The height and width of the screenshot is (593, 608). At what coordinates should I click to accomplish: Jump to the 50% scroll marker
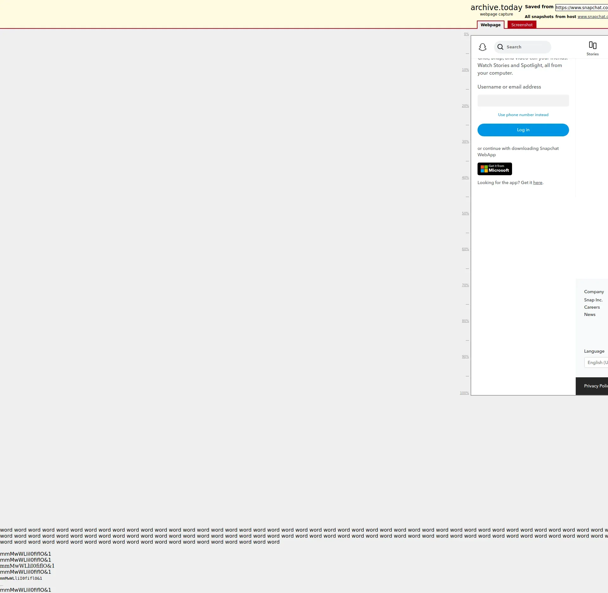tap(465, 213)
